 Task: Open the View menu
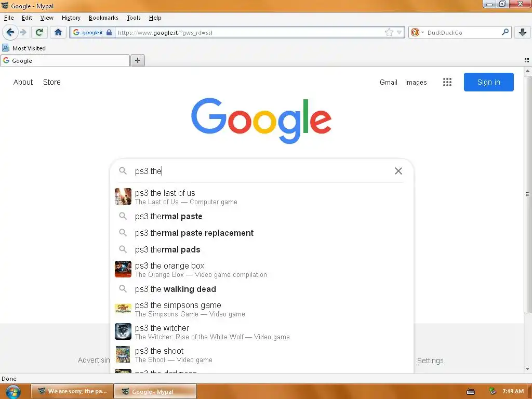tap(46, 18)
